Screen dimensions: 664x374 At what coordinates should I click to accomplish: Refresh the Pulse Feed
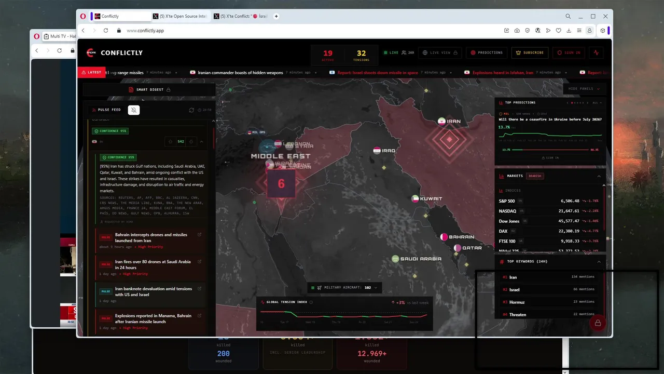click(191, 110)
